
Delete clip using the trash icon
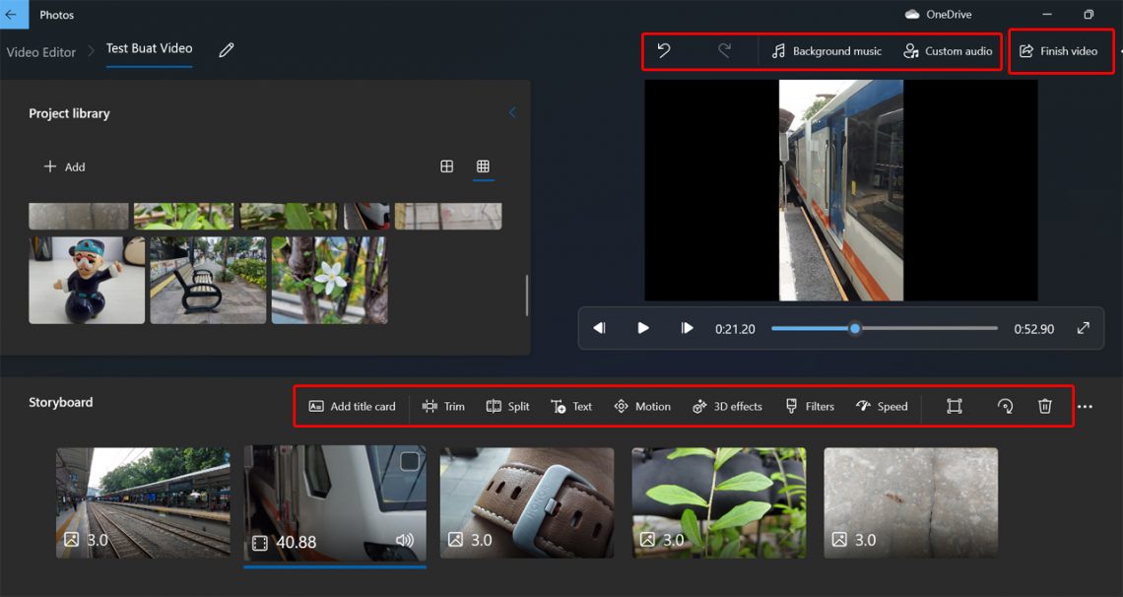[x=1045, y=406]
